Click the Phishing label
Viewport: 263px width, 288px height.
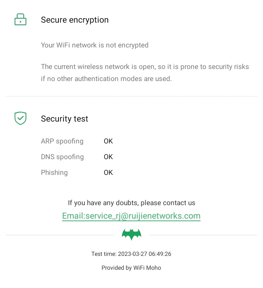point(54,172)
